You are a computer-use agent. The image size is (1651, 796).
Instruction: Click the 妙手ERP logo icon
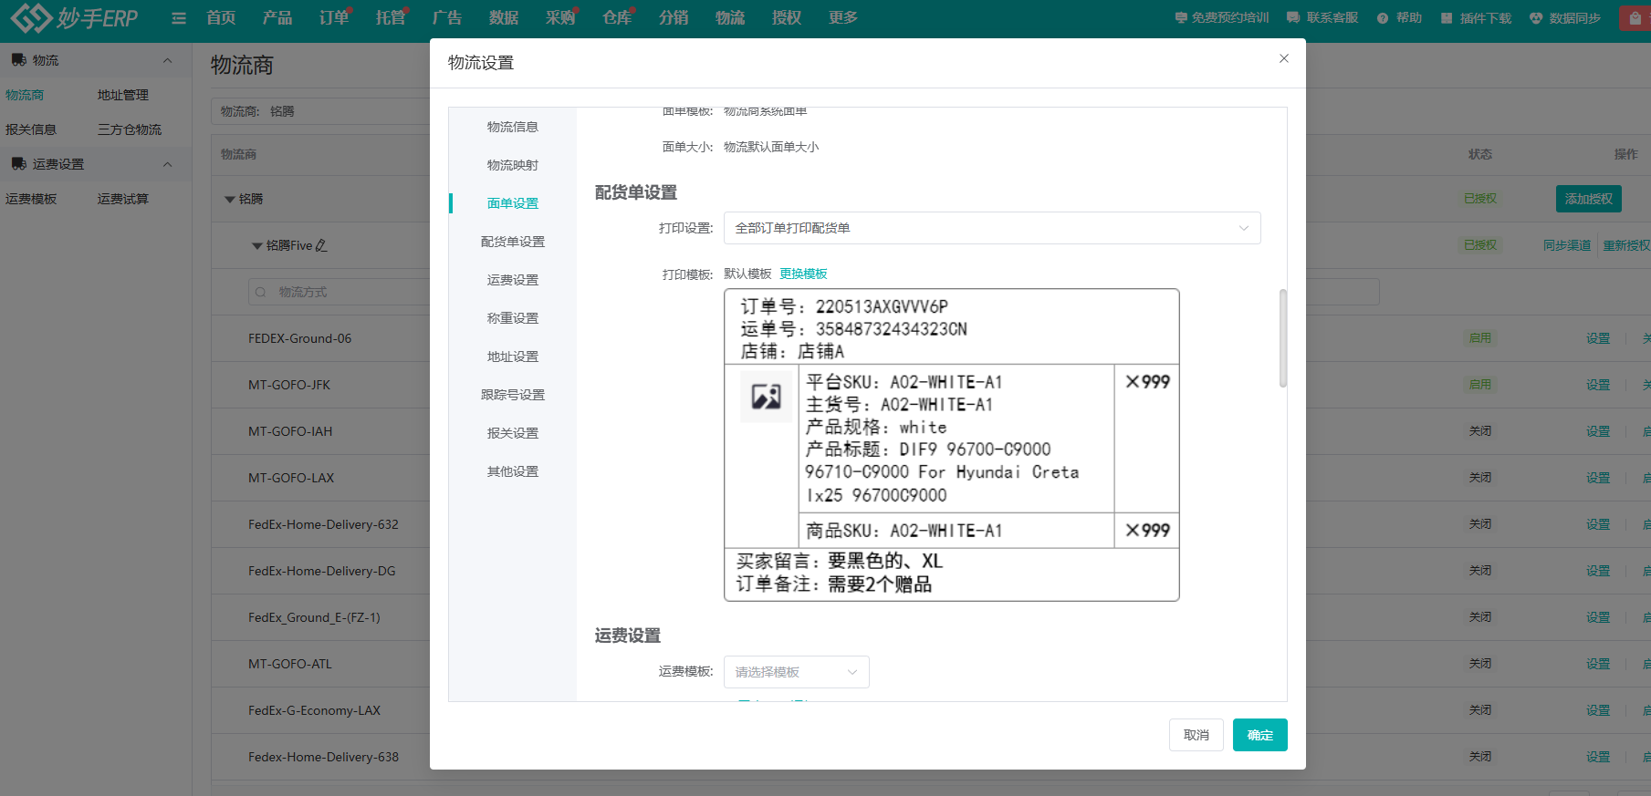31,17
